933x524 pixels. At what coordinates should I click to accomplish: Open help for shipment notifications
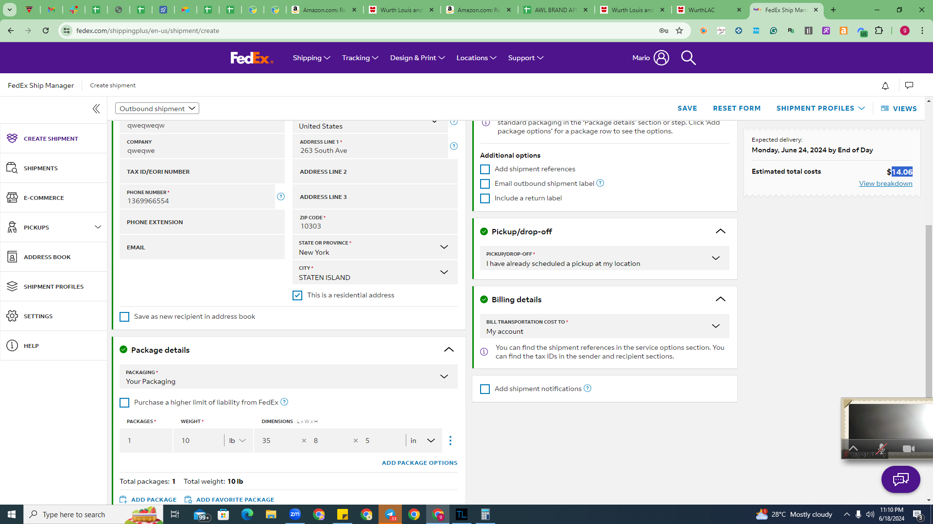(x=587, y=388)
